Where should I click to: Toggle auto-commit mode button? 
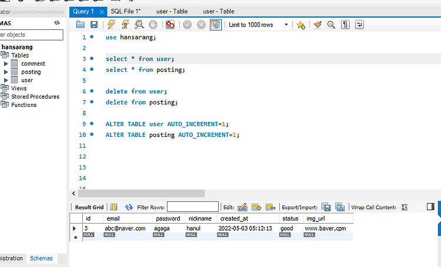(216, 25)
